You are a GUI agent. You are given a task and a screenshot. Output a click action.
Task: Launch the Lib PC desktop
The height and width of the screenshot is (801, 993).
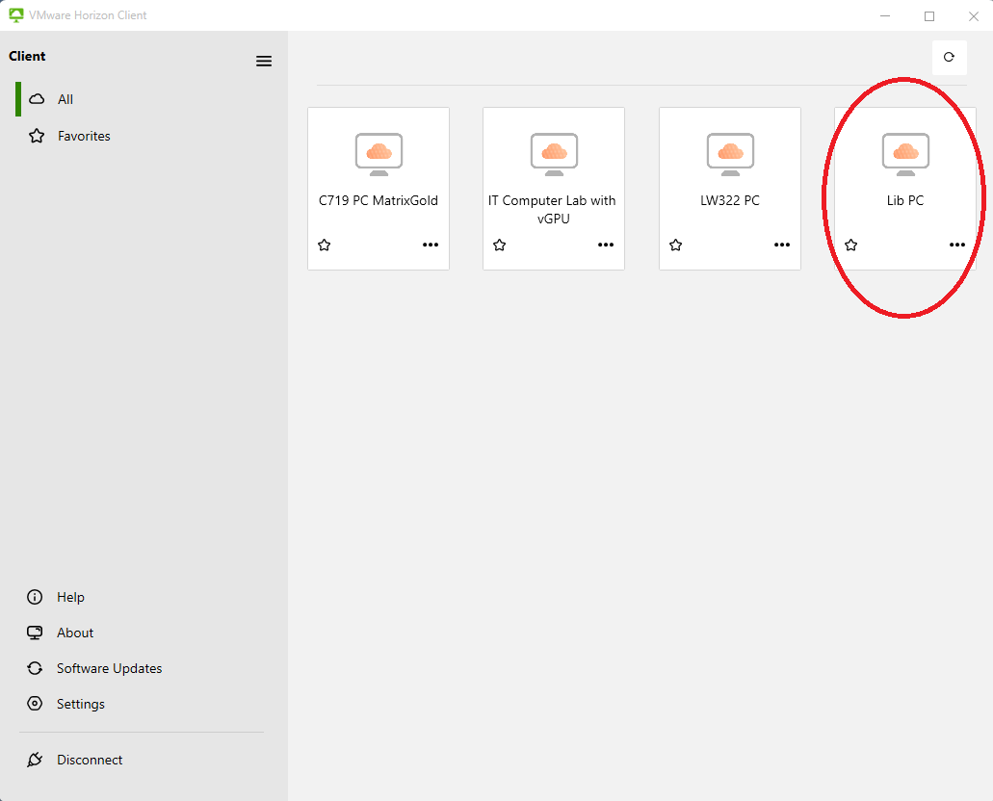tap(905, 188)
